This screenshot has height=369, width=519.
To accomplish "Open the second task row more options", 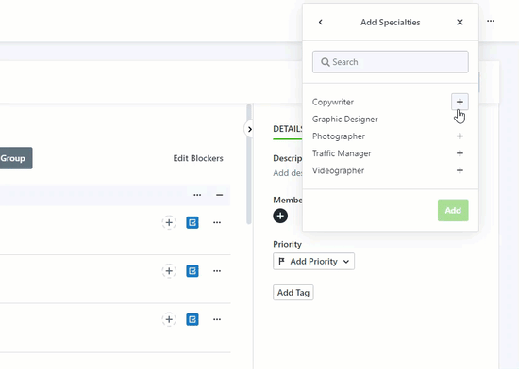I will (x=217, y=271).
